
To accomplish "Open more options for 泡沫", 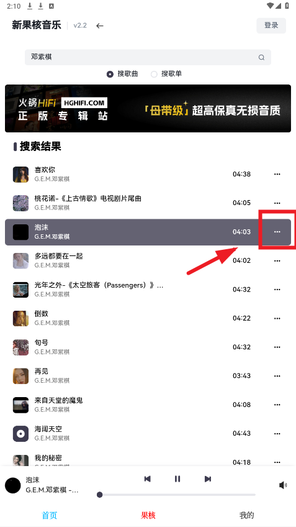I will click(277, 232).
